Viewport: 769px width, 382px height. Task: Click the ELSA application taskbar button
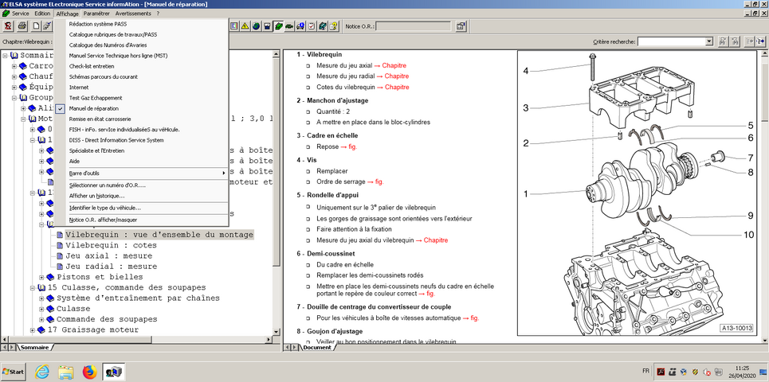coord(114,372)
